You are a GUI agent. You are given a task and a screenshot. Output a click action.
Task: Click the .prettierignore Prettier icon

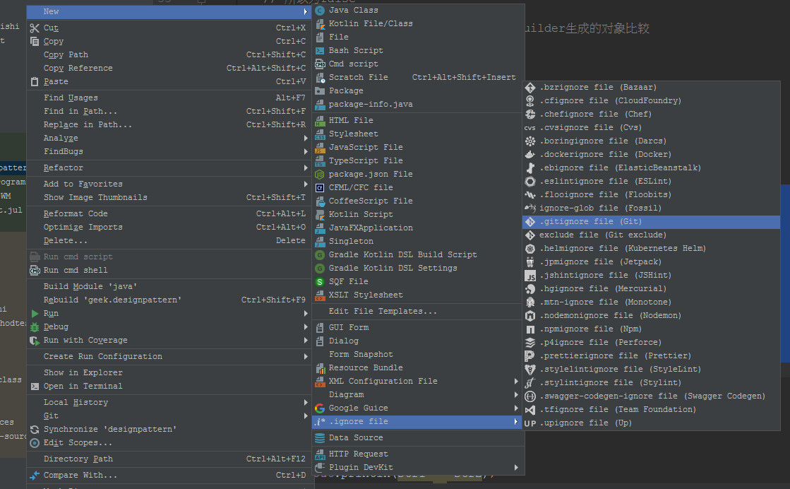(x=530, y=356)
